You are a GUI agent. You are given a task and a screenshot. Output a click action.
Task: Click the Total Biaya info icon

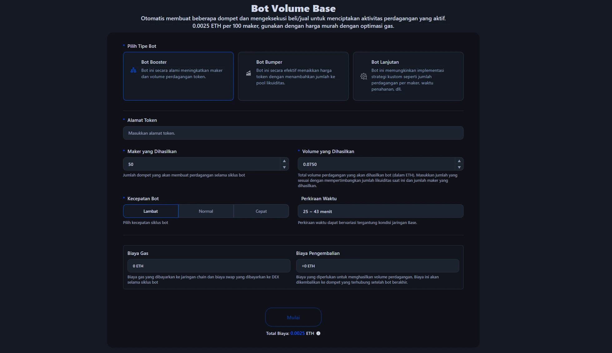(x=318, y=333)
